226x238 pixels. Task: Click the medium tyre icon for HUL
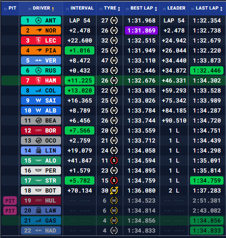click(x=114, y=200)
